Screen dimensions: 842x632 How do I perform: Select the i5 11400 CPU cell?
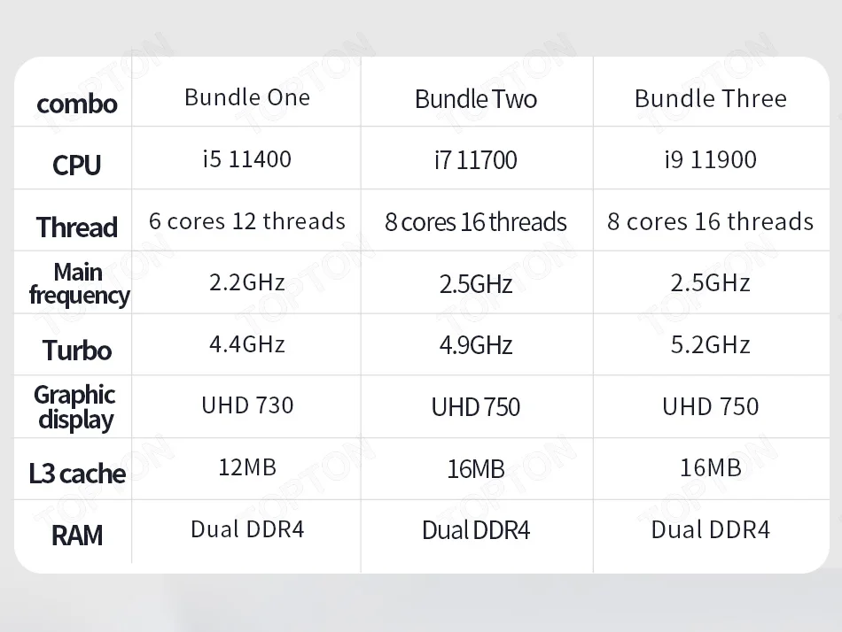pyautogui.click(x=247, y=159)
